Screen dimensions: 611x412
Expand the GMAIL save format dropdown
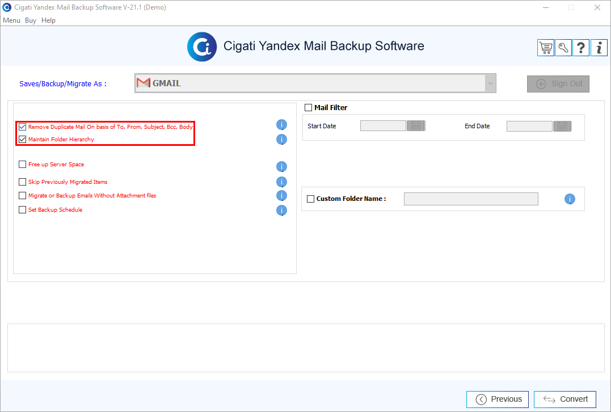[x=491, y=83]
